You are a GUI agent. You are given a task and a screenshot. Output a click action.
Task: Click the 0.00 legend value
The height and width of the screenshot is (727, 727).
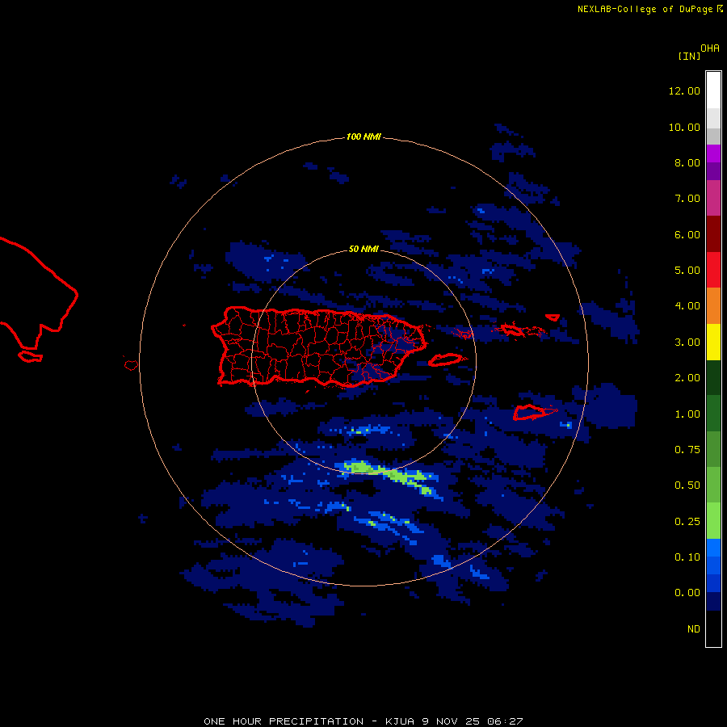click(687, 593)
